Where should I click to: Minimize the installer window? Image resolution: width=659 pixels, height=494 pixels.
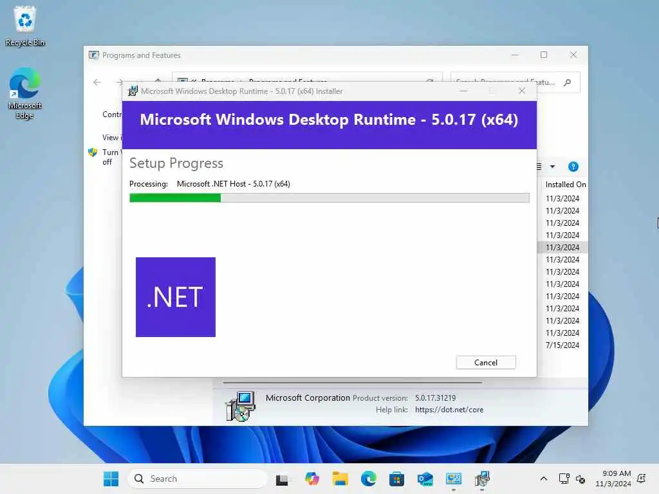pyautogui.click(x=463, y=91)
